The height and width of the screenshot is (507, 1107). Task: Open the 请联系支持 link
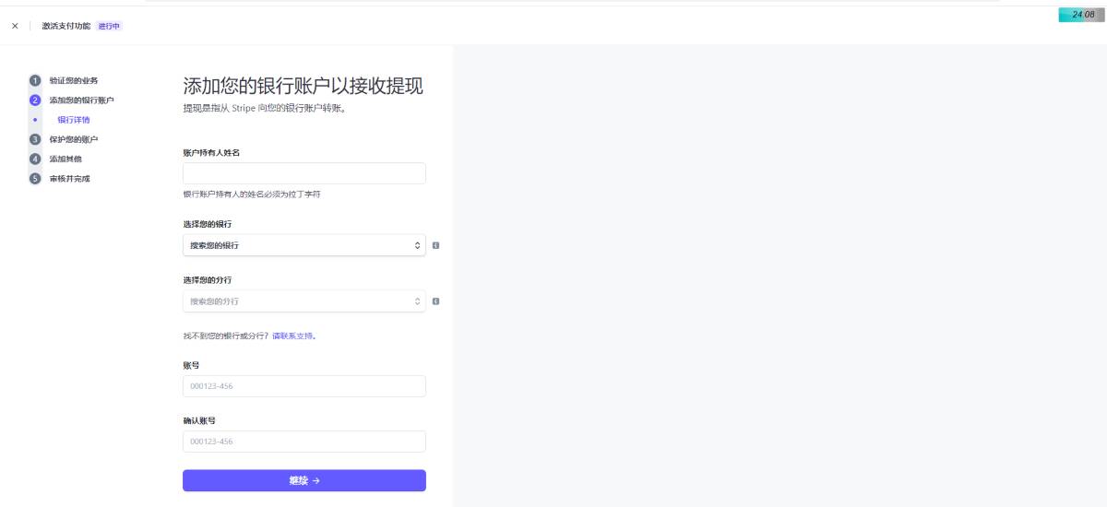292,336
